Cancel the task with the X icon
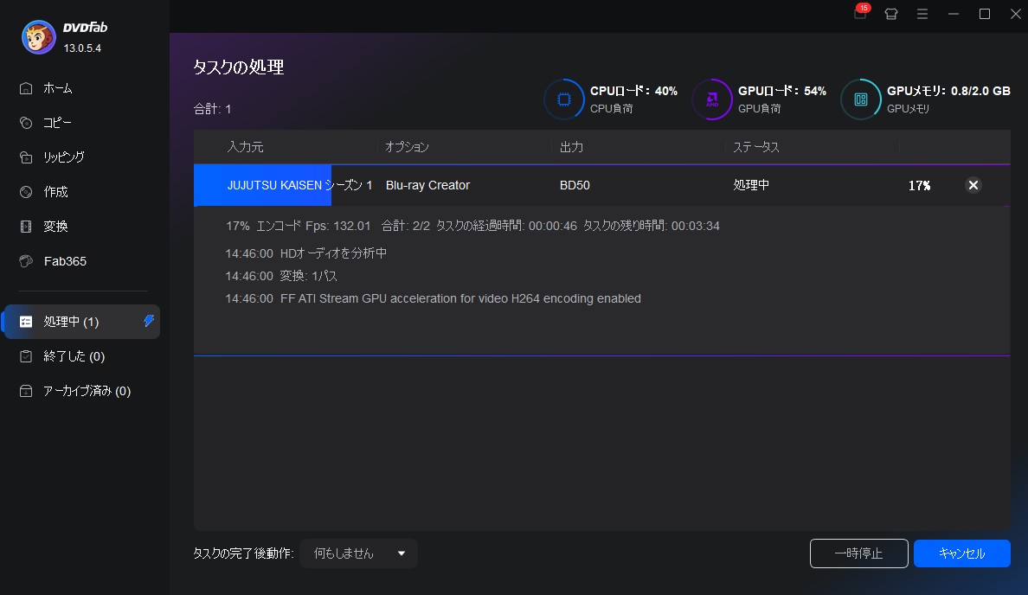This screenshot has width=1028, height=595. click(973, 185)
